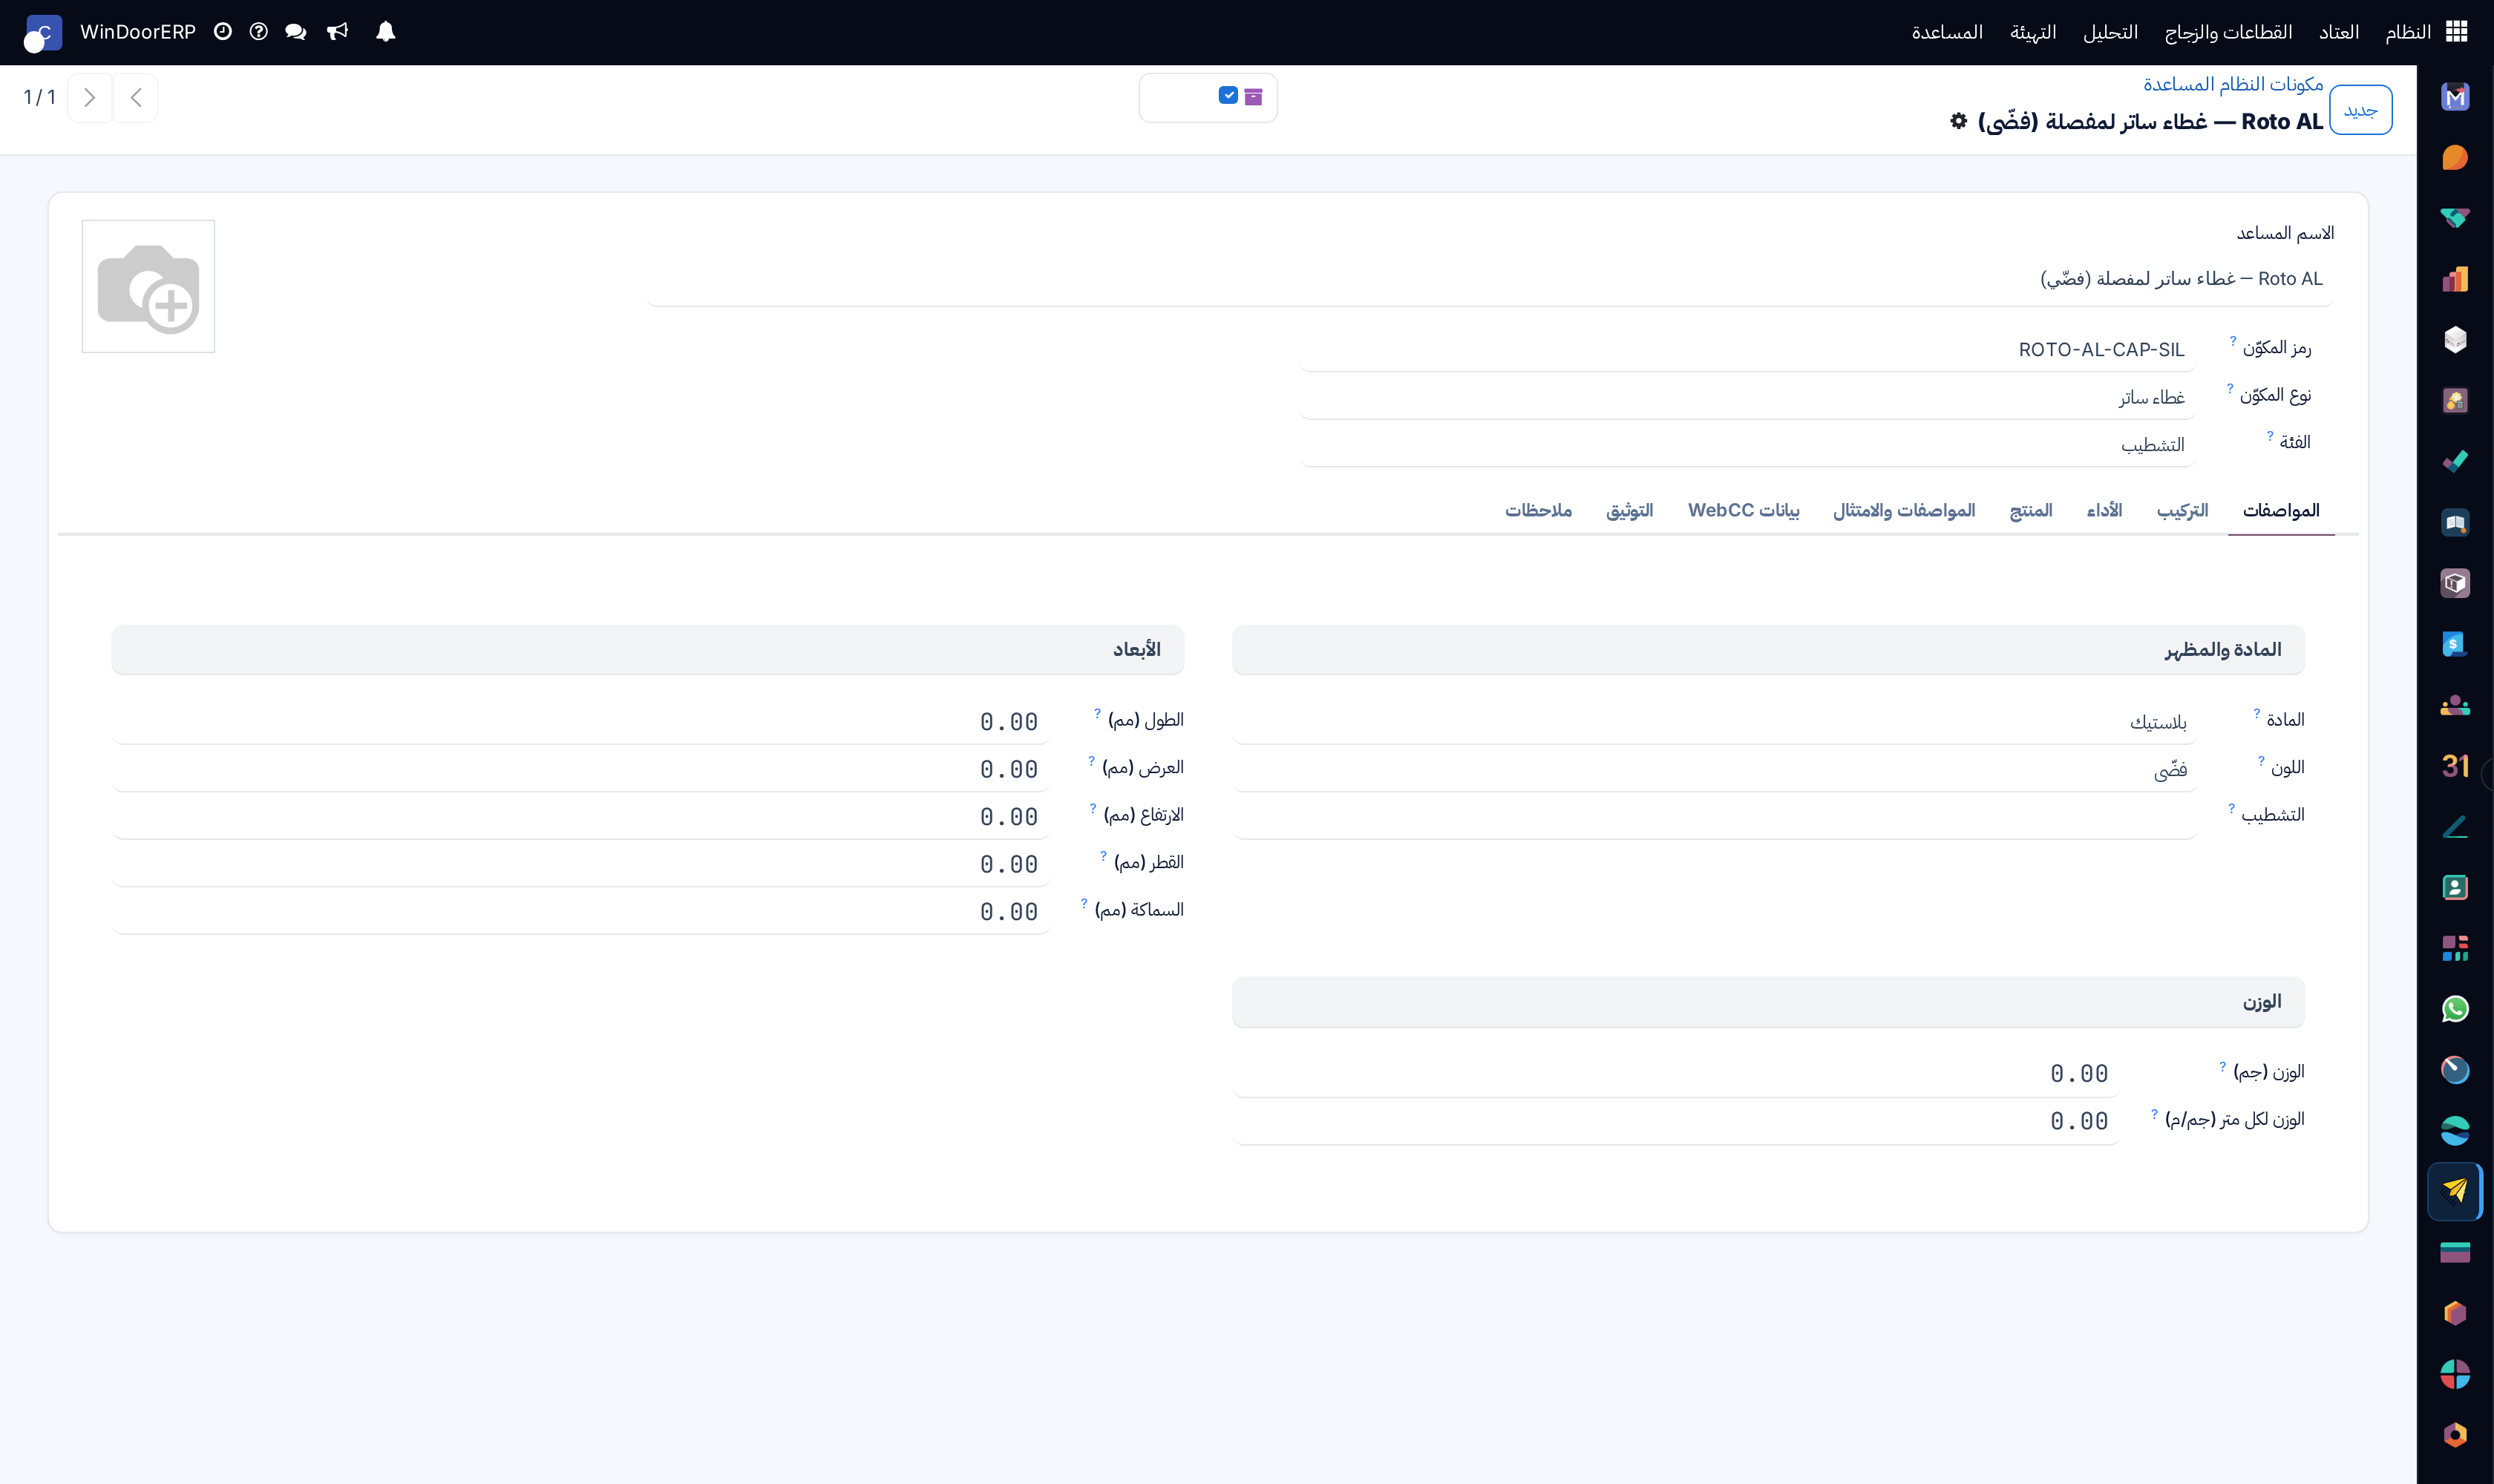This screenshot has width=2494, height=1484.
Task: Click the camera image upload placeholder
Action: click(148, 286)
